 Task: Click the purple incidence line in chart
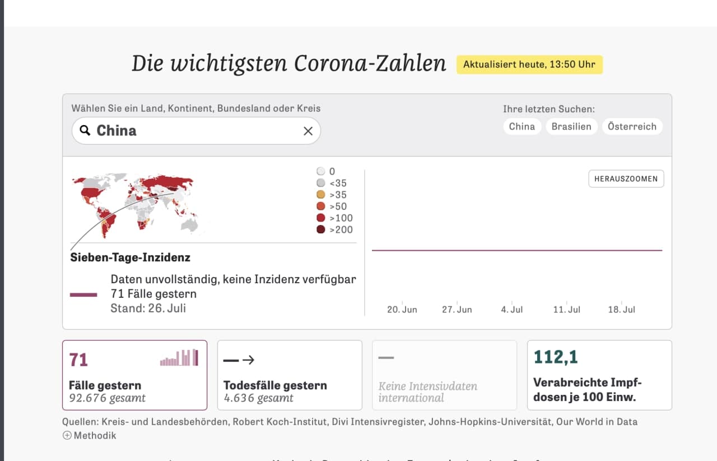[x=517, y=250]
